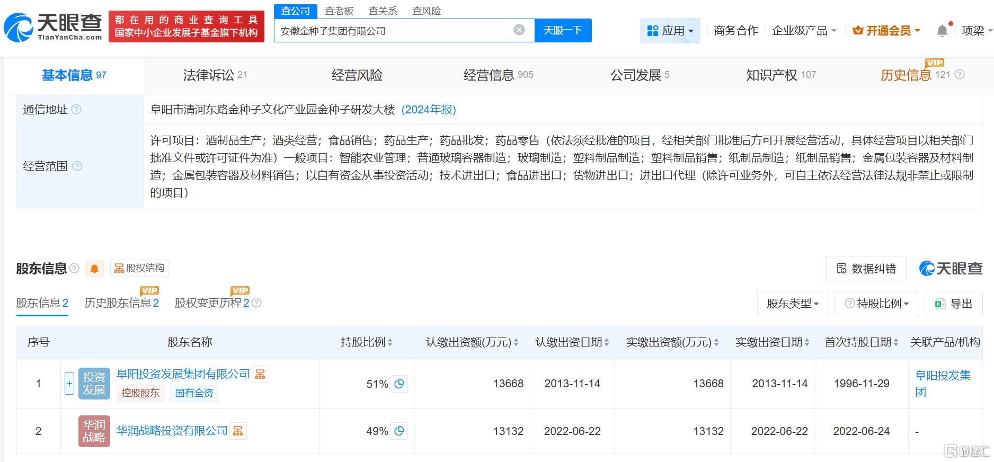Click the TianYanCha logo

[x=53, y=27]
